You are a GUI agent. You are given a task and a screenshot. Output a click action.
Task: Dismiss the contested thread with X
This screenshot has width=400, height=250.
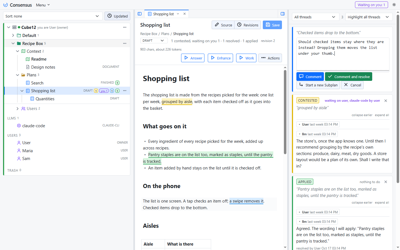coord(386,101)
